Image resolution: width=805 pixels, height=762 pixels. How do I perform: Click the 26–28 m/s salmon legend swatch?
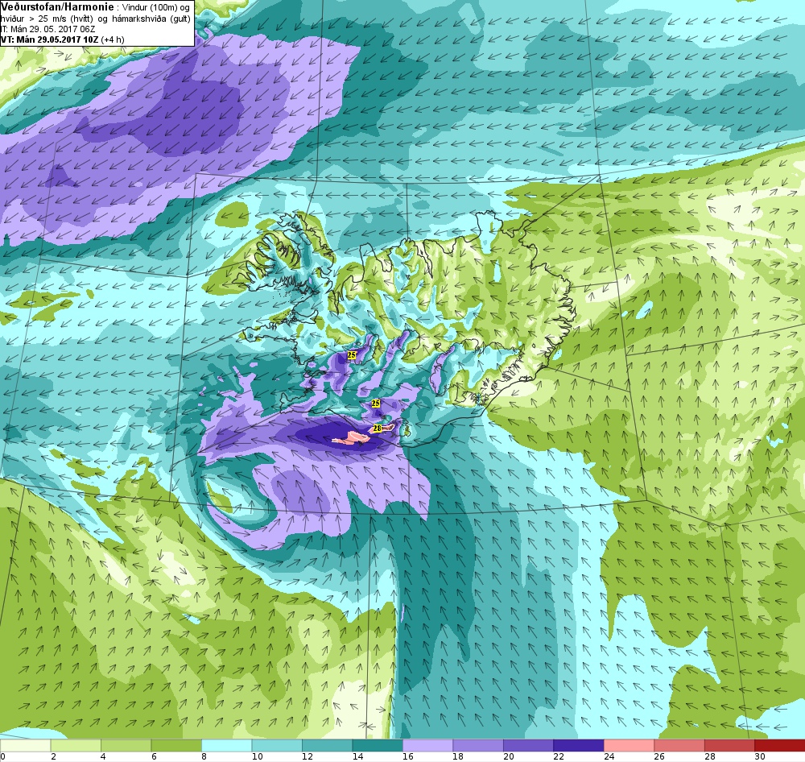coord(679,745)
